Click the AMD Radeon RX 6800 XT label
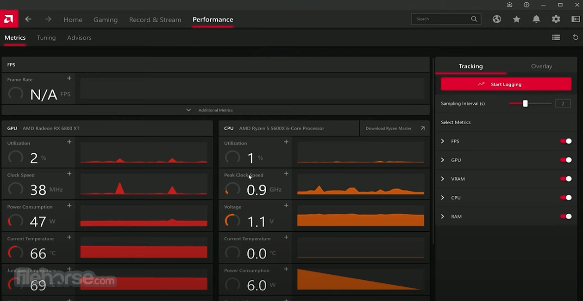The width and height of the screenshot is (583, 301). coord(51,128)
